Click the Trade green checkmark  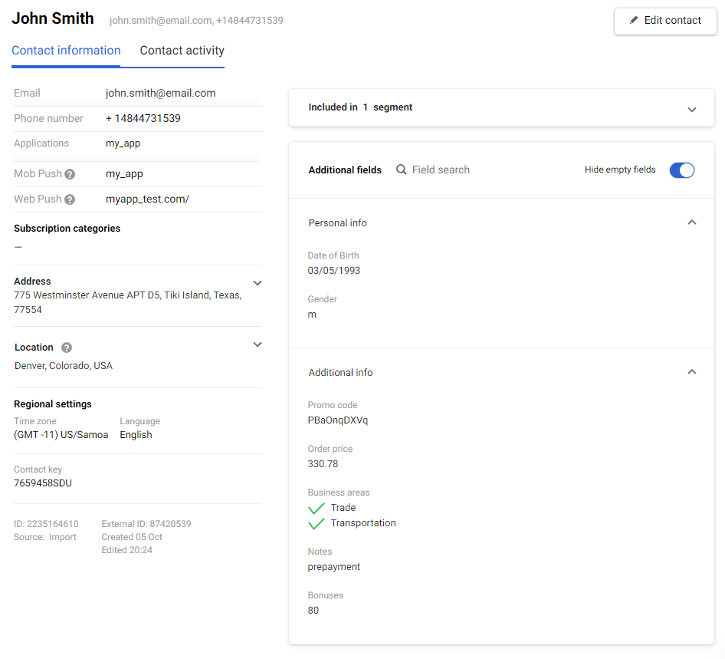pyautogui.click(x=317, y=509)
